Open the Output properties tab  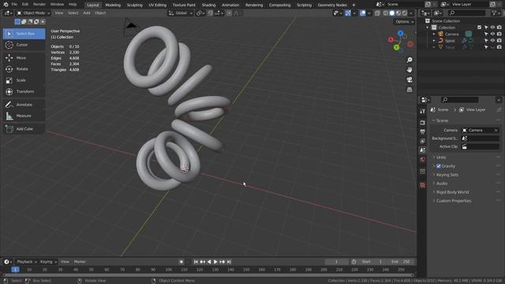(x=423, y=132)
